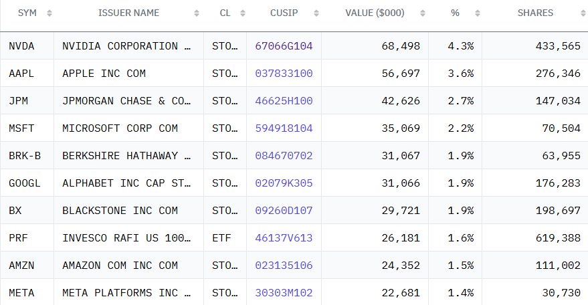Screen dimensions: 588x305
Task: Sort by ISSUER NAME column sort arrows
Action: [x=197, y=13]
